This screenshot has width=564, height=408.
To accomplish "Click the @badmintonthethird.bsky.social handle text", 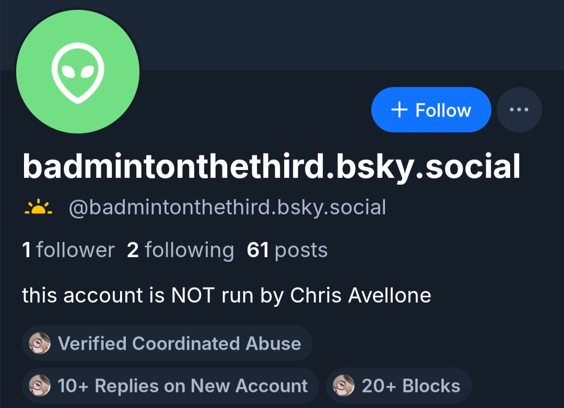I will 227,208.
